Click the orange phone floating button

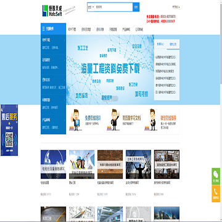click(216, 194)
